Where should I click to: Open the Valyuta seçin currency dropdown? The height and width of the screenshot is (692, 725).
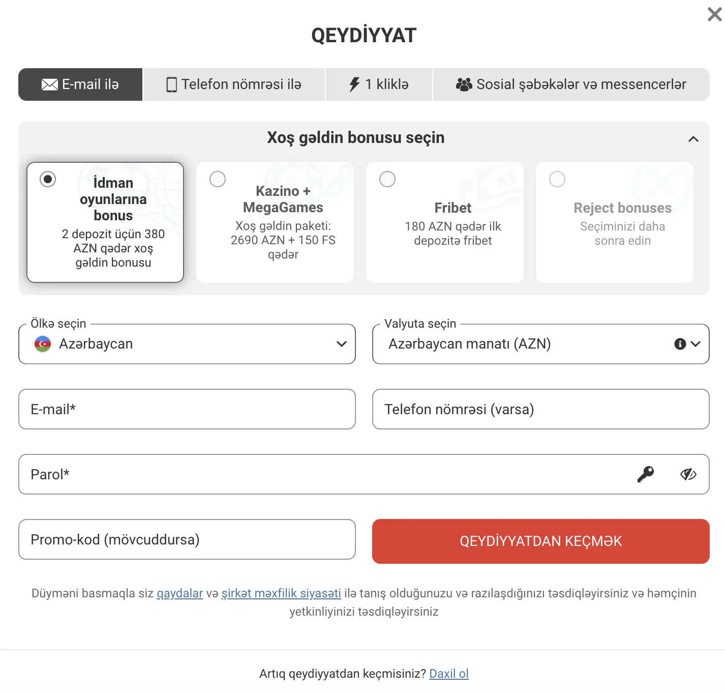point(541,344)
